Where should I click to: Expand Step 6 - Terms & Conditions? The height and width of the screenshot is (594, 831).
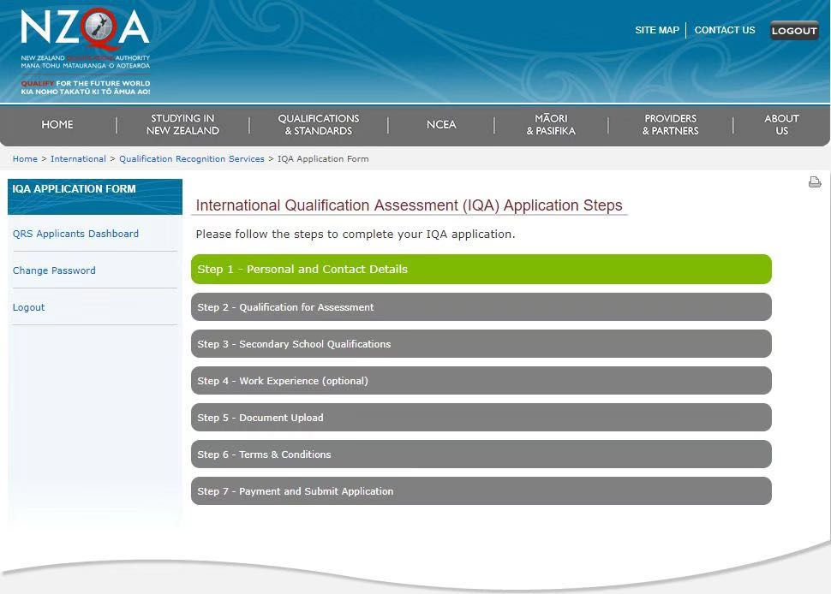point(481,454)
